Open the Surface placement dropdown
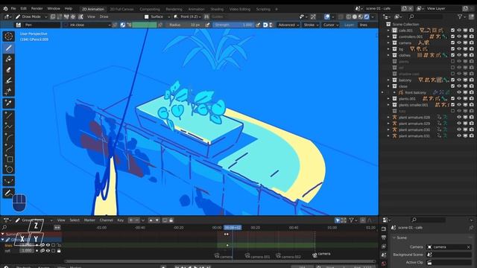The image size is (477, 268). 157,16
